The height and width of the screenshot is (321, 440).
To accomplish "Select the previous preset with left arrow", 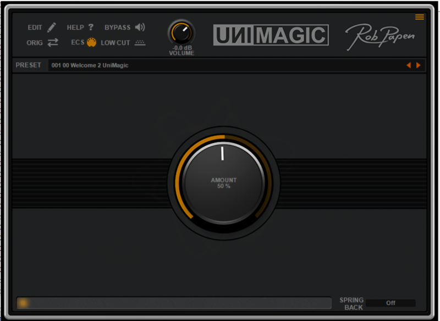I will [409, 65].
